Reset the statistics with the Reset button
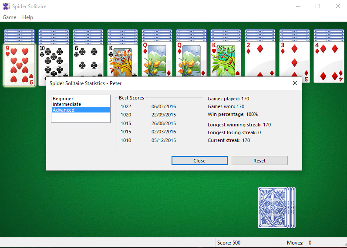Image resolution: width=347 pixels, height=248 pixels. pos(259,161)
